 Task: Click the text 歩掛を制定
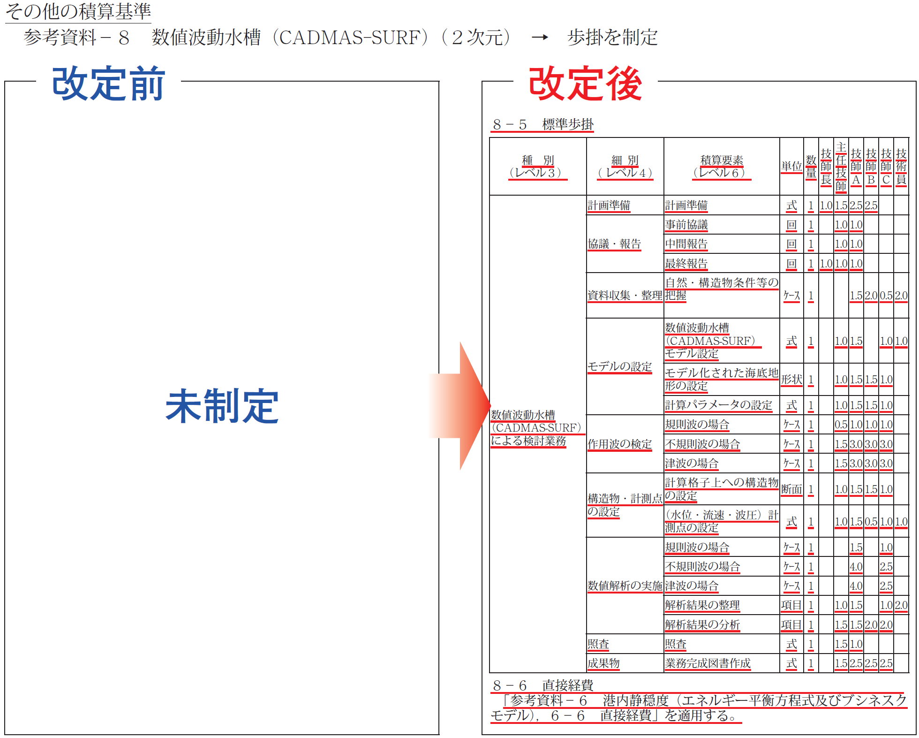point(612,37)
